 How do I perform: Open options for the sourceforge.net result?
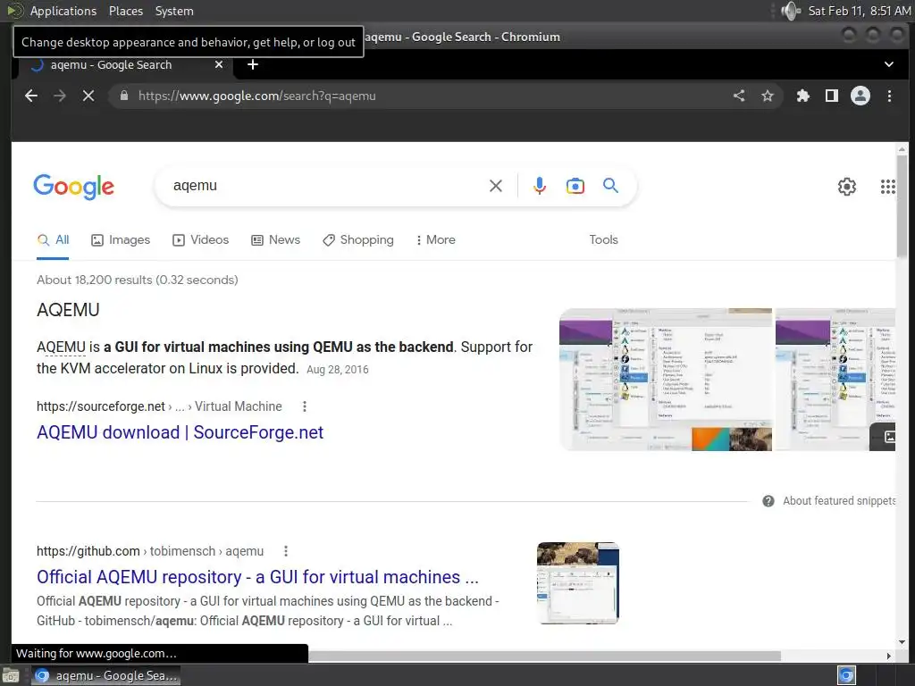pos(305,406)
